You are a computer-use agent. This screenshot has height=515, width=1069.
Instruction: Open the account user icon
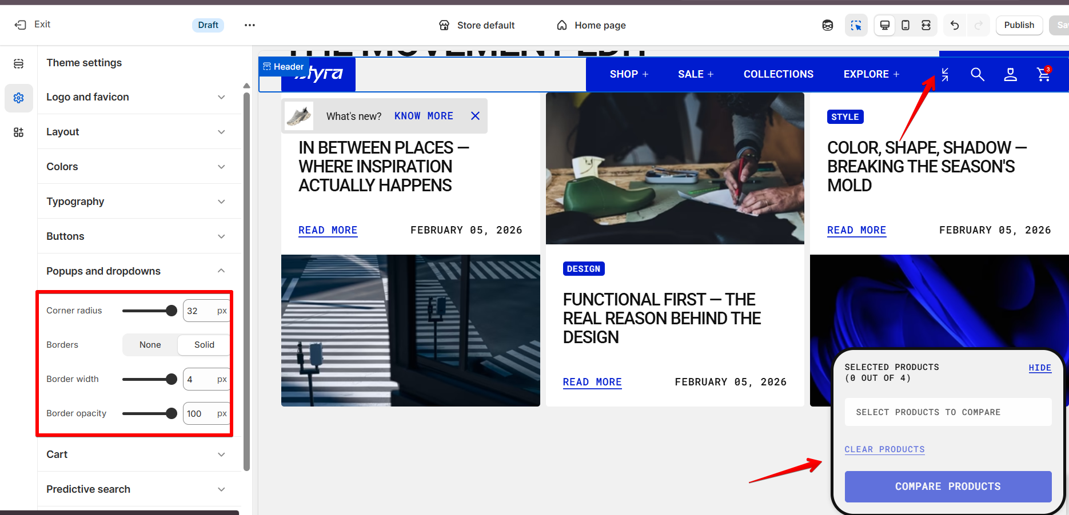pyautogui.click(x=1011, y=74)
